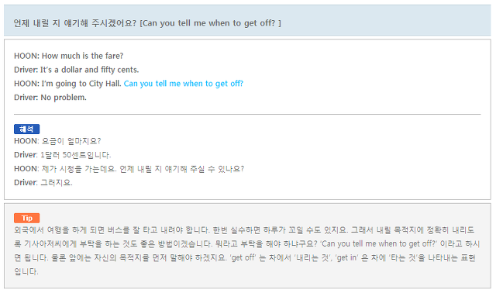496x293 pixels.
Task: Click the last Tip line 입니다.
Action: coord(26,271)
